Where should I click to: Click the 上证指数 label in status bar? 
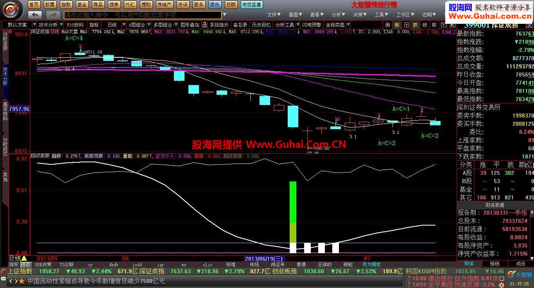coord(20,271)
